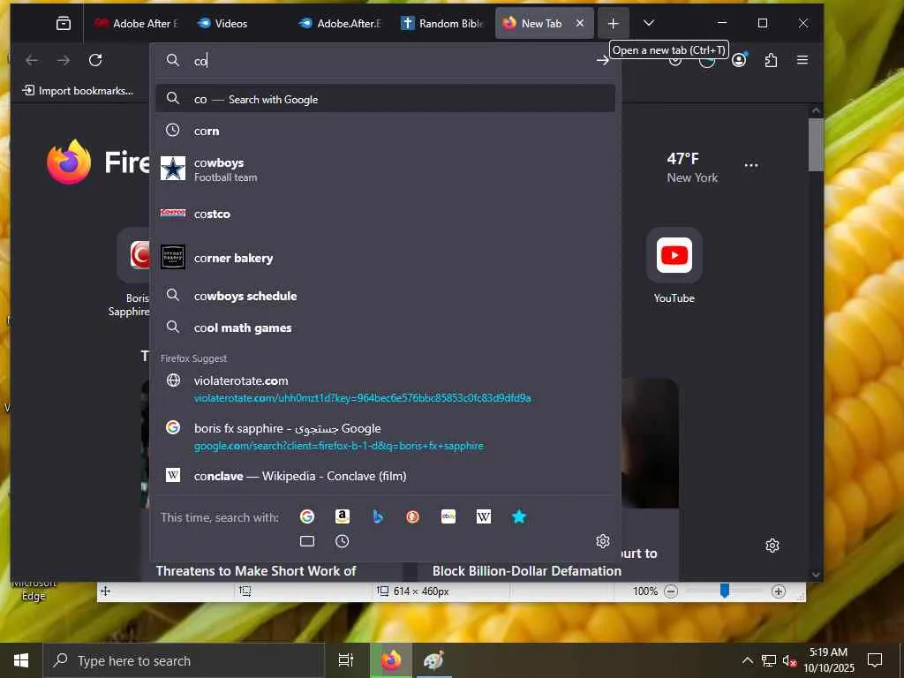Click the muted volume tray icon
This screenshot has height=678, width=904.
788,660
